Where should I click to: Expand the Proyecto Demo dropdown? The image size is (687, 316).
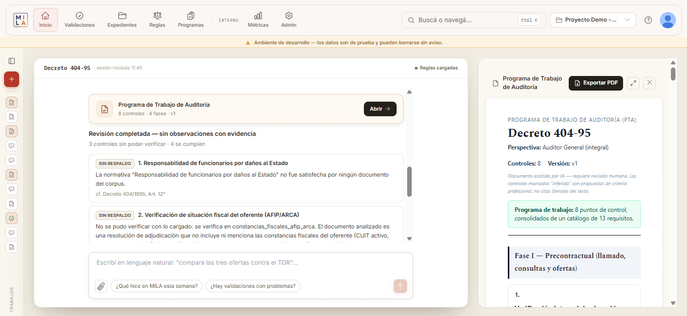click(x=593, y=20)
